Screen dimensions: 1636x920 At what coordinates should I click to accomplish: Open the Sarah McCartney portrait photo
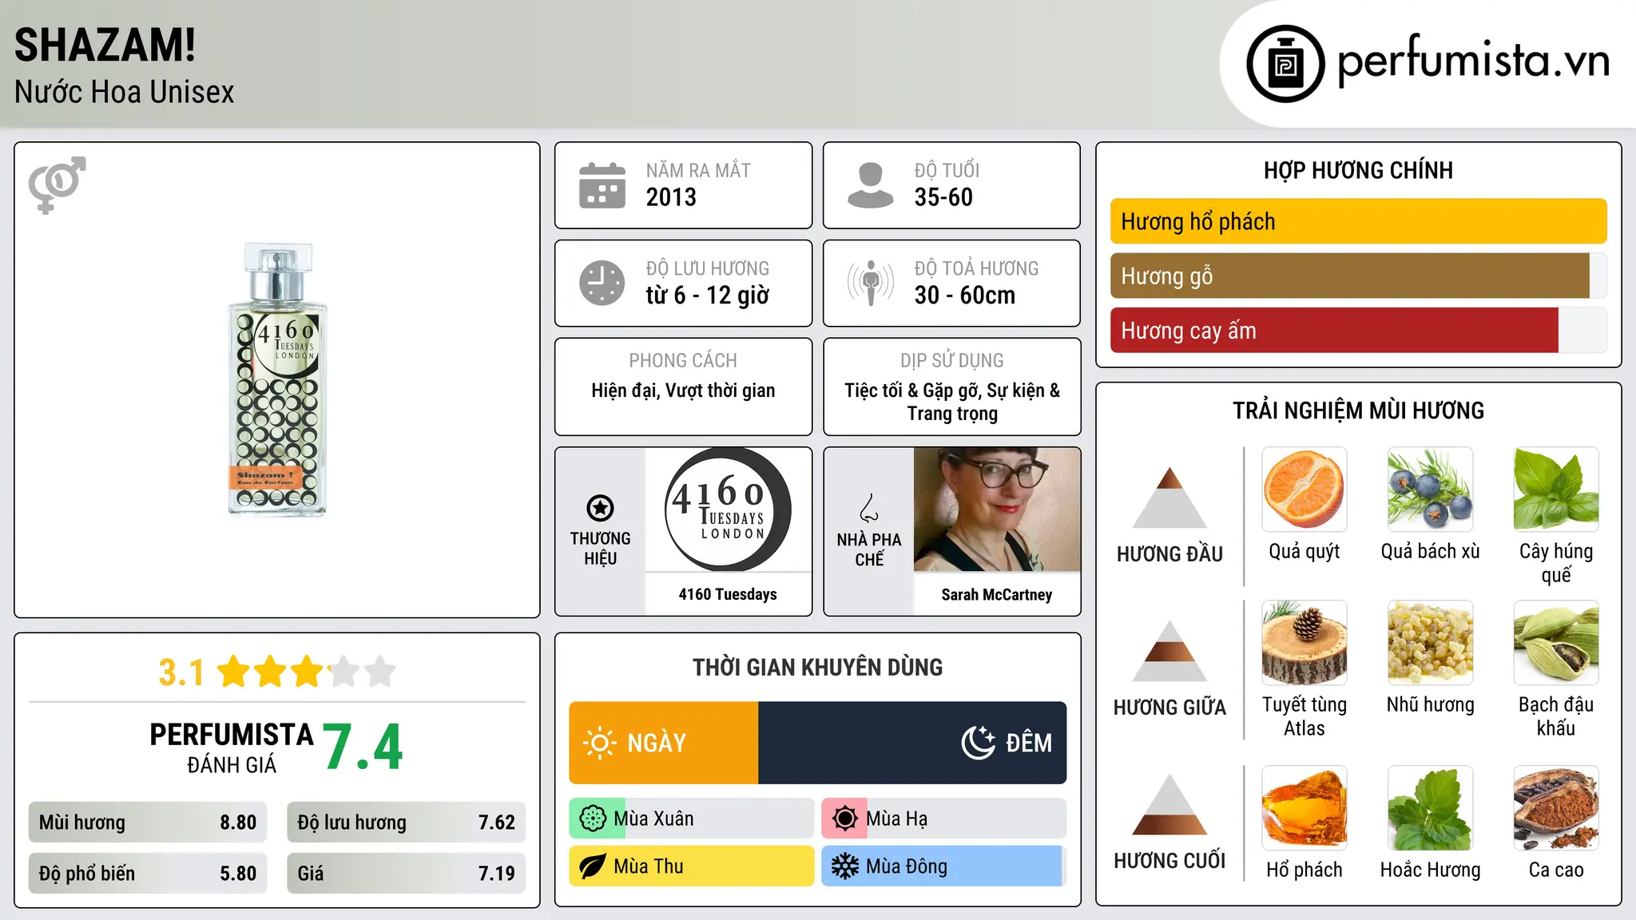pyautogui.click(x=997, y=510)
